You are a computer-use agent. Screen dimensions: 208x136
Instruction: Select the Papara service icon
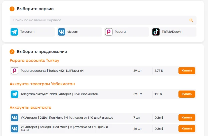click(x=109, y=32)
